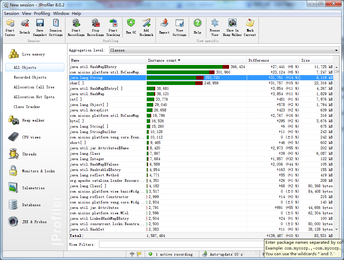
Task: Click the View Filters input field
Action: coord(181,244)
